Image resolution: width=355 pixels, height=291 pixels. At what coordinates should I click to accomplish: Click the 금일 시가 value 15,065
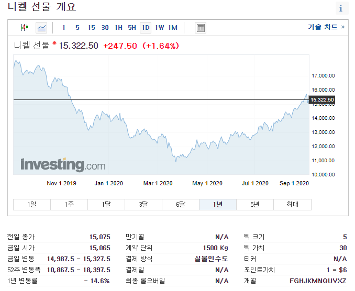click(x=100, y=248)
